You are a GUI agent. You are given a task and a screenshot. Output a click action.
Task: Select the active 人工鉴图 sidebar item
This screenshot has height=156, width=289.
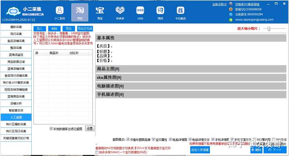(16, 117)
